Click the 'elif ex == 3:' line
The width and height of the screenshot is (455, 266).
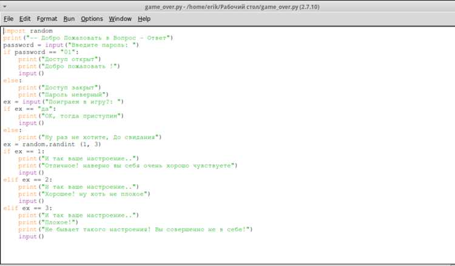pyautogui.click(x=27, y=208)
